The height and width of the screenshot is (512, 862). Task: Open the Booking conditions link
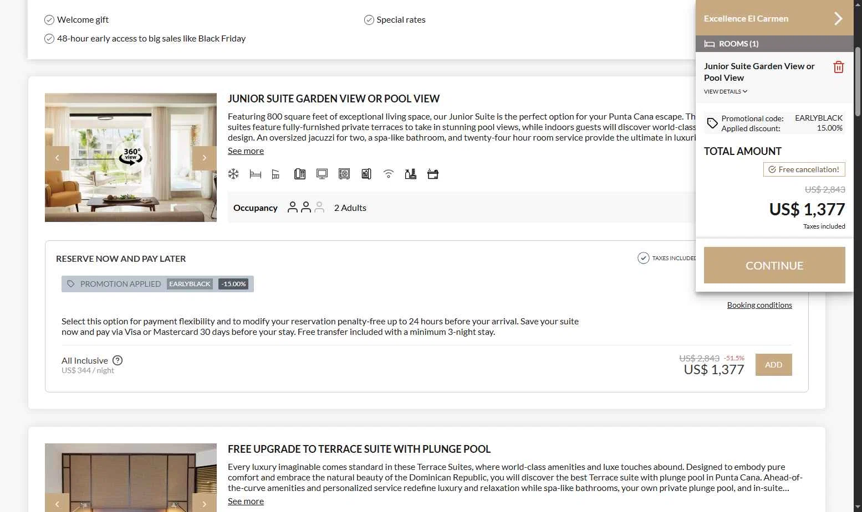[x=759, y=305]
